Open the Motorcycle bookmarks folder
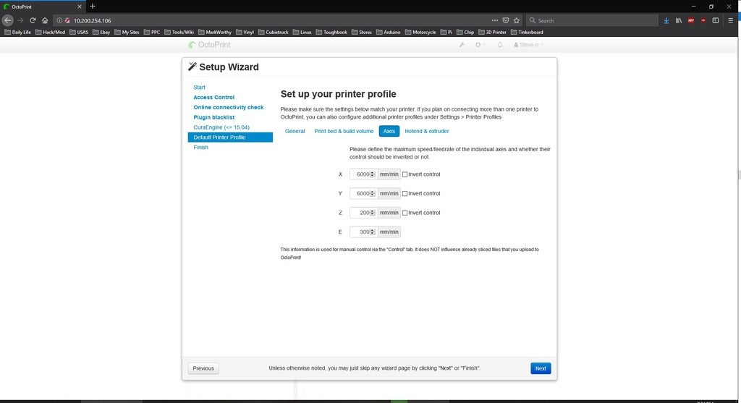 click(420, 32)
